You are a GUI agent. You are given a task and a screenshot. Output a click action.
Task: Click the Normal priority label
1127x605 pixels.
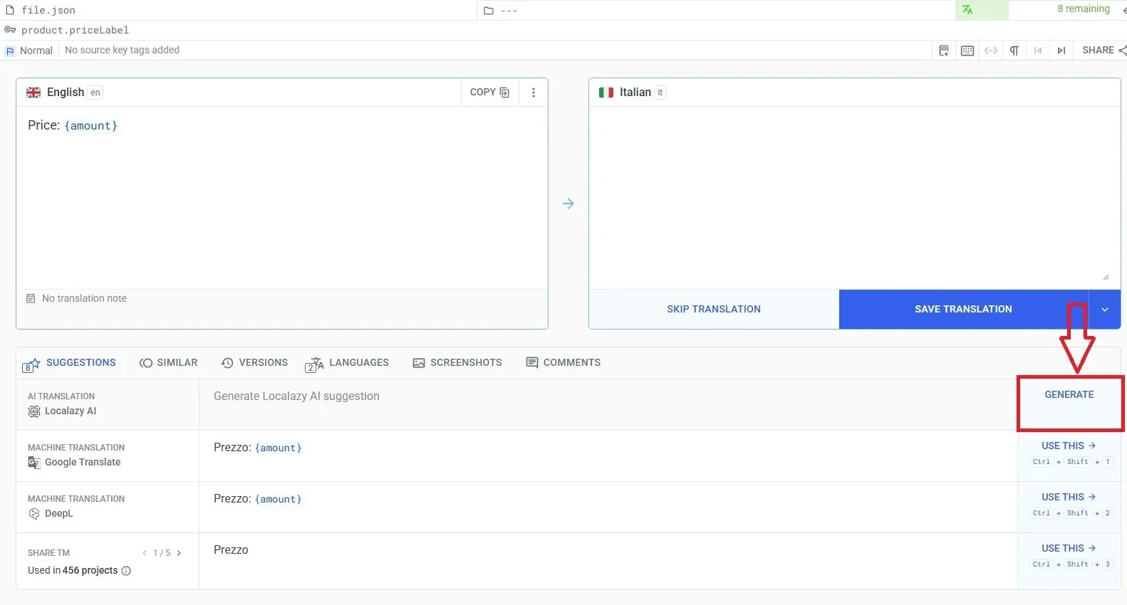[x=36, y=51]
